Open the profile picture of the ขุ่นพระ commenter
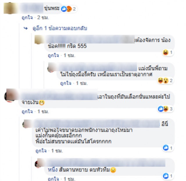The width and height of the screenshot is (186, 181). (10, 8)
